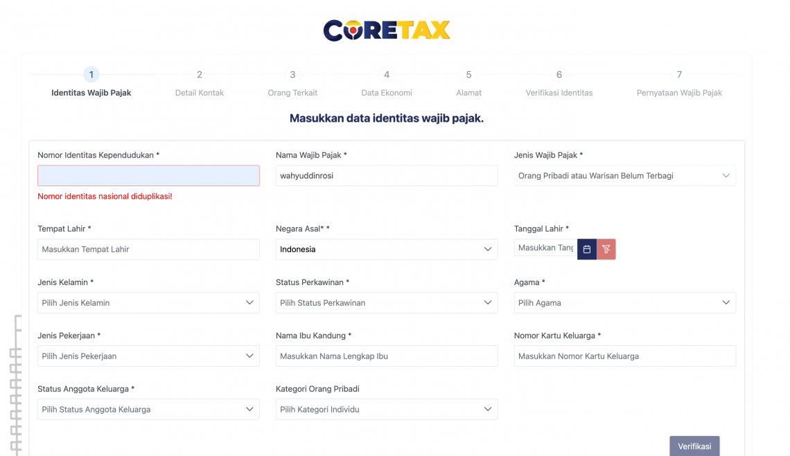Click the Nomor Identitas Kependudukan input field
The image size is (790, 456).
pos(148,175)
